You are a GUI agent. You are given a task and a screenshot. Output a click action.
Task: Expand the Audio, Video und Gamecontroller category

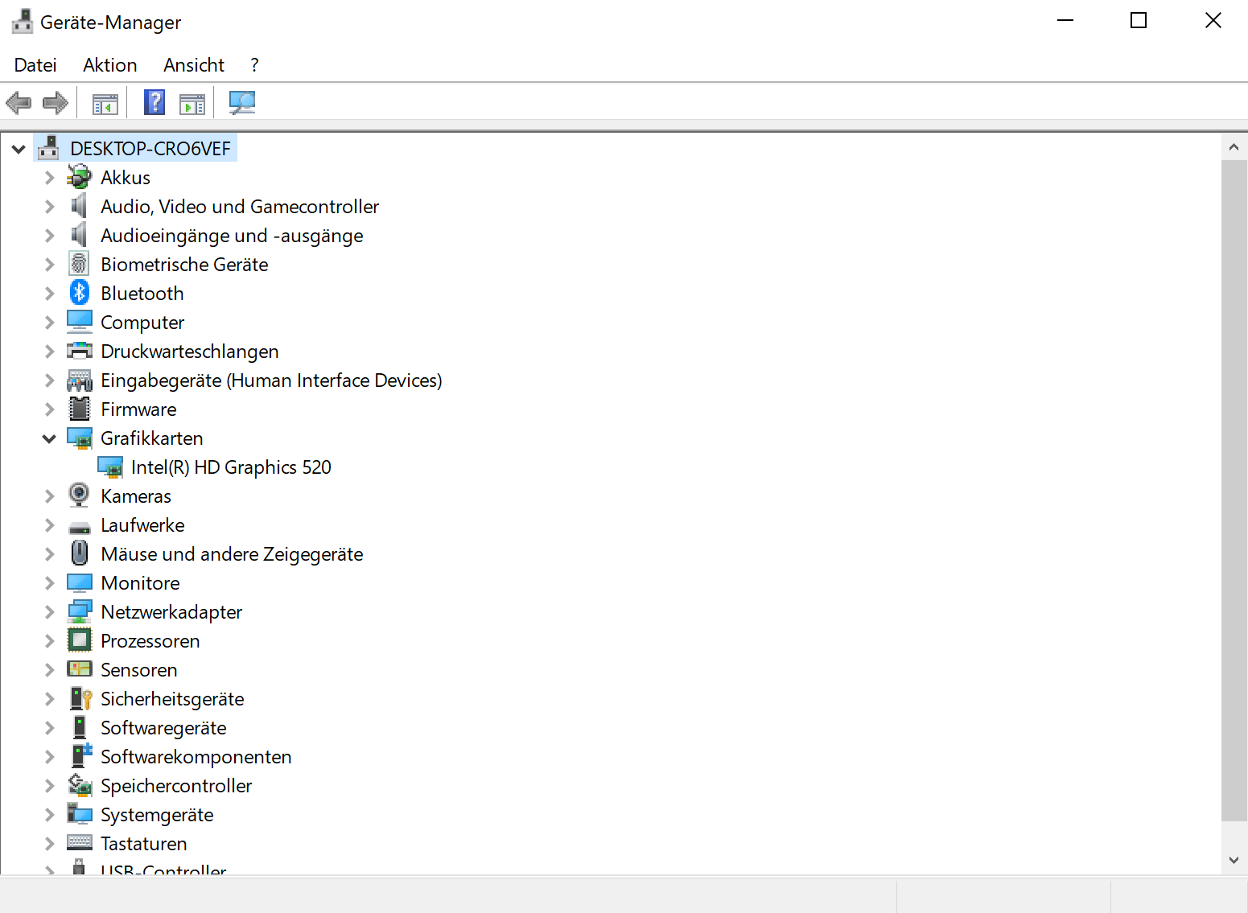pyautogui.click(x=50, y=207)
